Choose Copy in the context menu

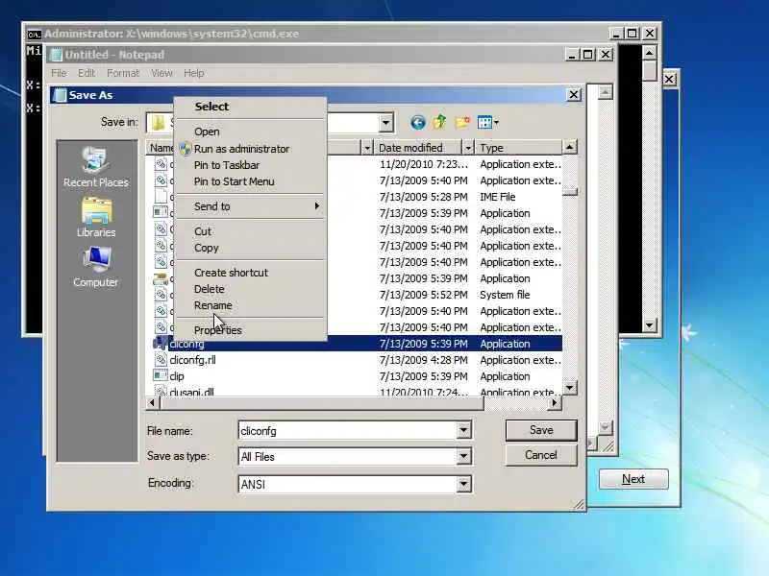pos(206,248)
